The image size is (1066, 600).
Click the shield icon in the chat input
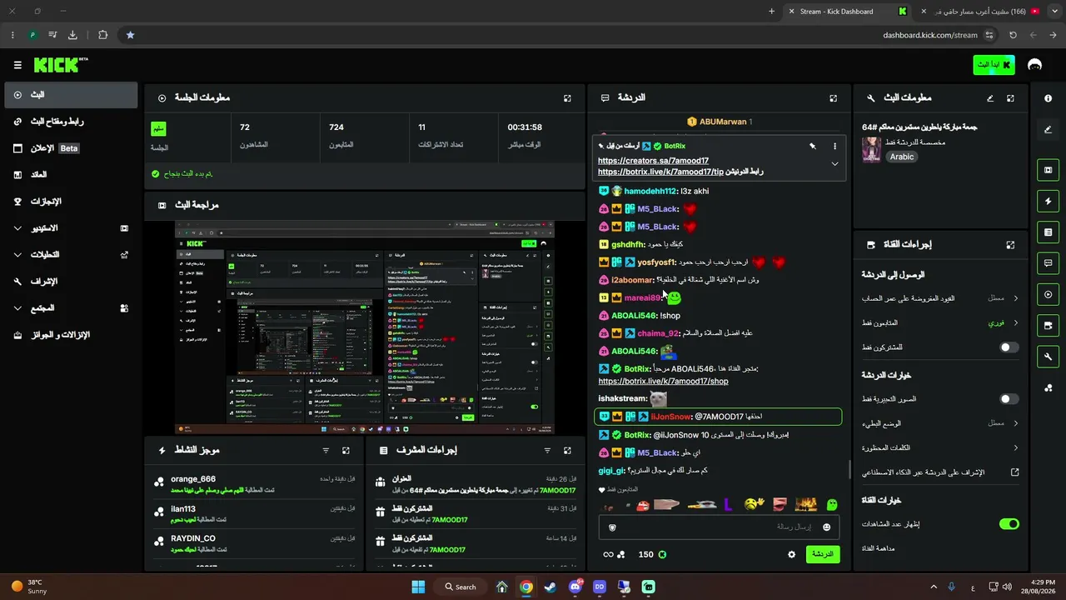(612, 527)
